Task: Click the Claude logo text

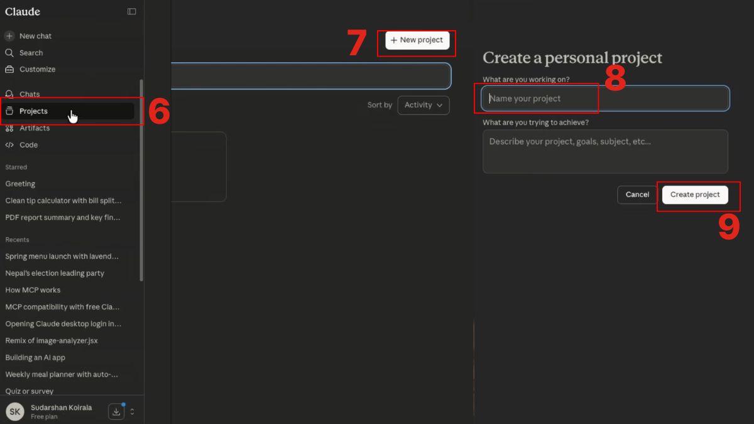Action: (23, 11)
